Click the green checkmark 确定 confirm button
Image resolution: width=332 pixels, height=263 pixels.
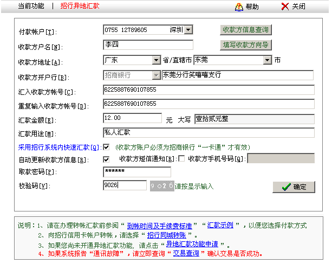pyautogui.click(x=294, y=187)
